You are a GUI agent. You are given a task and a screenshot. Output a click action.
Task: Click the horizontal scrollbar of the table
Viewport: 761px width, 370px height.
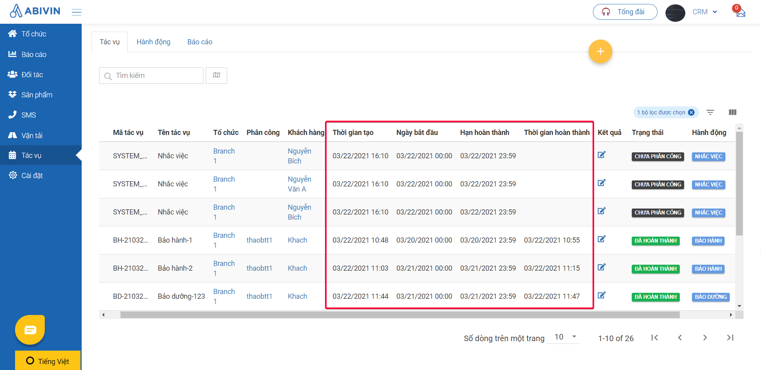(400, 315)
